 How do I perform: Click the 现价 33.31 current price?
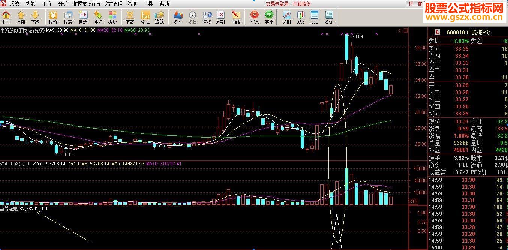pos(462,121)
